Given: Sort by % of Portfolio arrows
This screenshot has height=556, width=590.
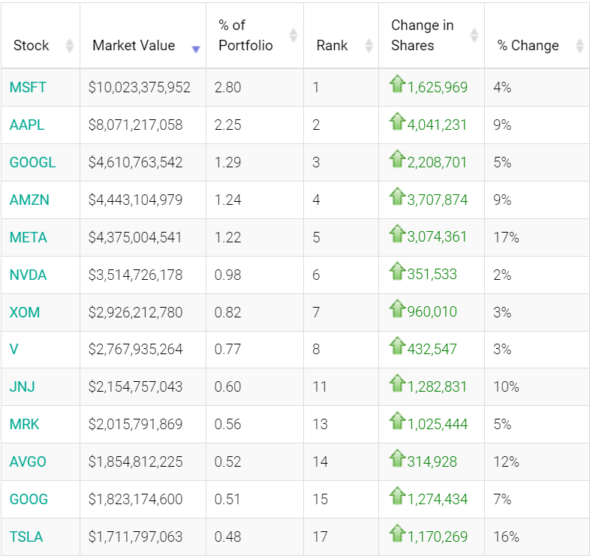Looking at the screenshot, I should 293,35.
